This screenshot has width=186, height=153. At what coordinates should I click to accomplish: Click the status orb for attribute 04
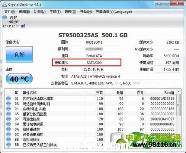pyautogui.click(x=9, y=109)
